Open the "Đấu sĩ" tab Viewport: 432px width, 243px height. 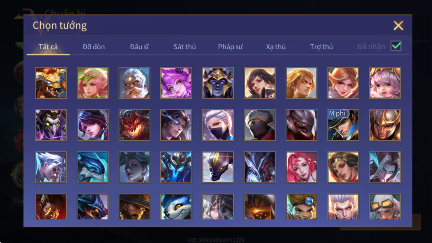click(x=139, y=47)
